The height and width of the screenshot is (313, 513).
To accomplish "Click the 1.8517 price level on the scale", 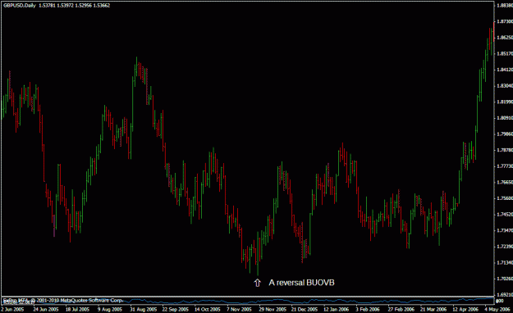I will [x=505, y=53].
